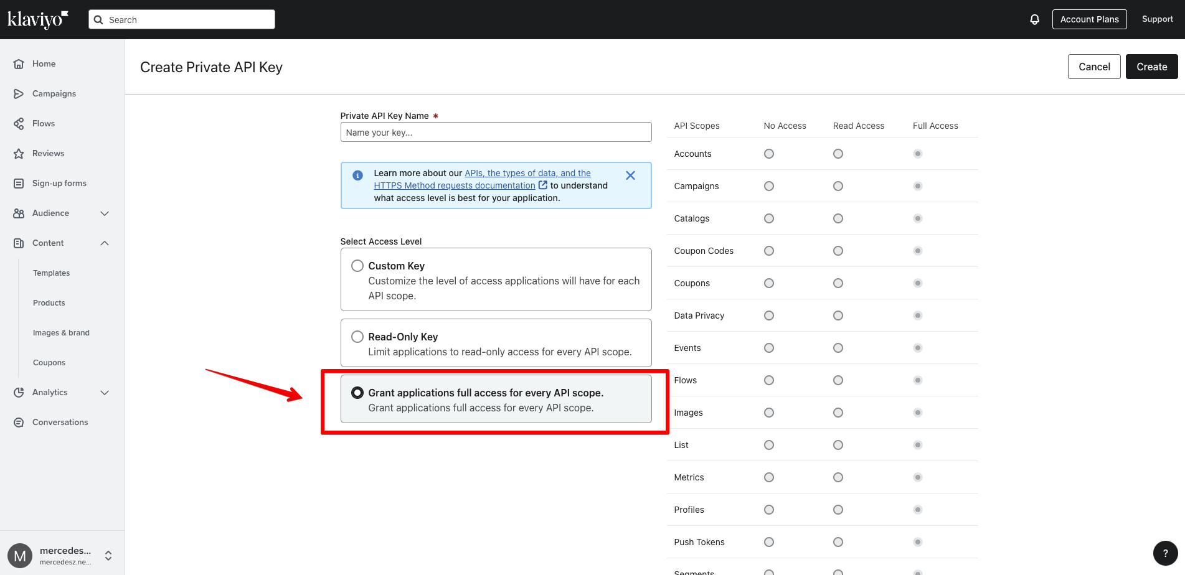
Task: Select Products under Content
Action: coord(49,302)
